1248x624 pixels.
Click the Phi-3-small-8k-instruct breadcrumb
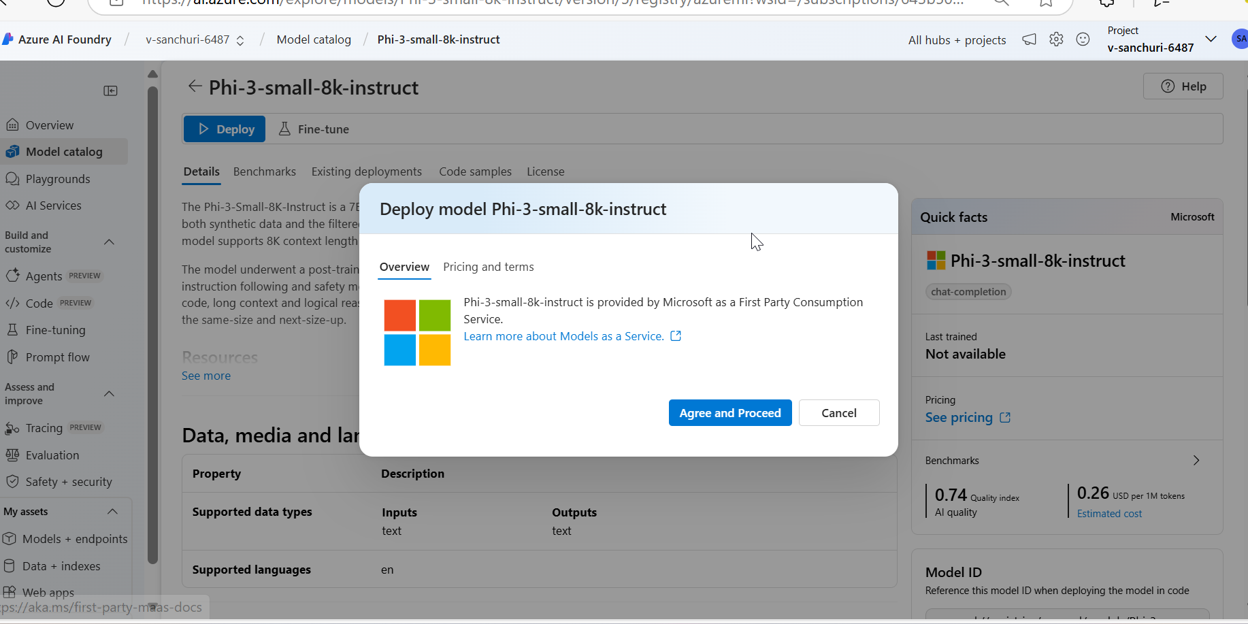coord(439,39)
